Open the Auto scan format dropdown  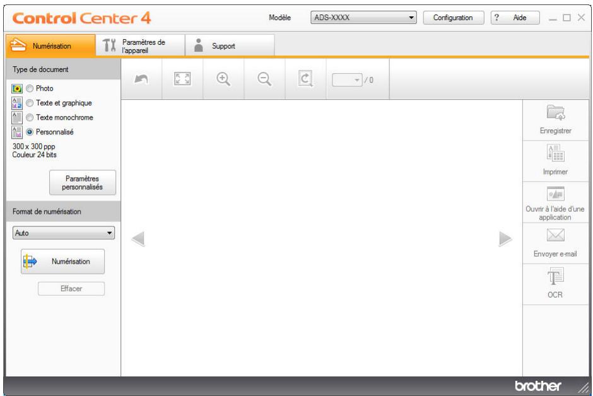pyautogui.click(x=64, y=233)
